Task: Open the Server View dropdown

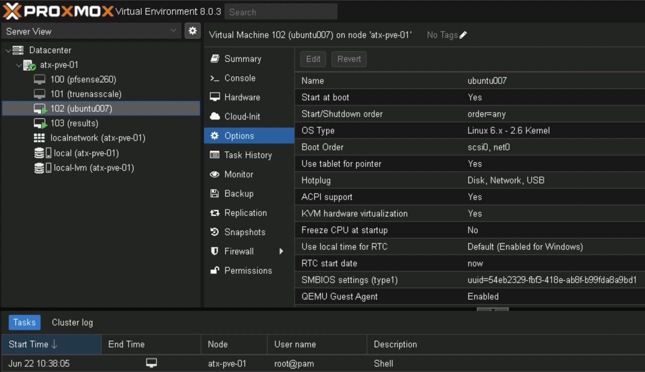Action: coord(91,31)
